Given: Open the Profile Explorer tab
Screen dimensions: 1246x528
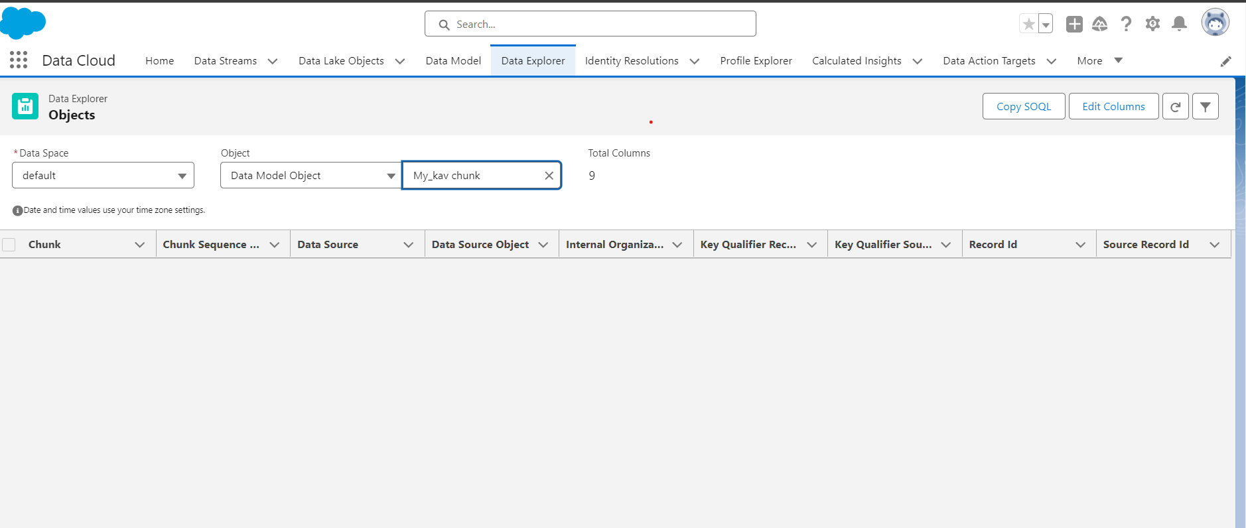Looking at the screenshot, I should coord(756,61).
